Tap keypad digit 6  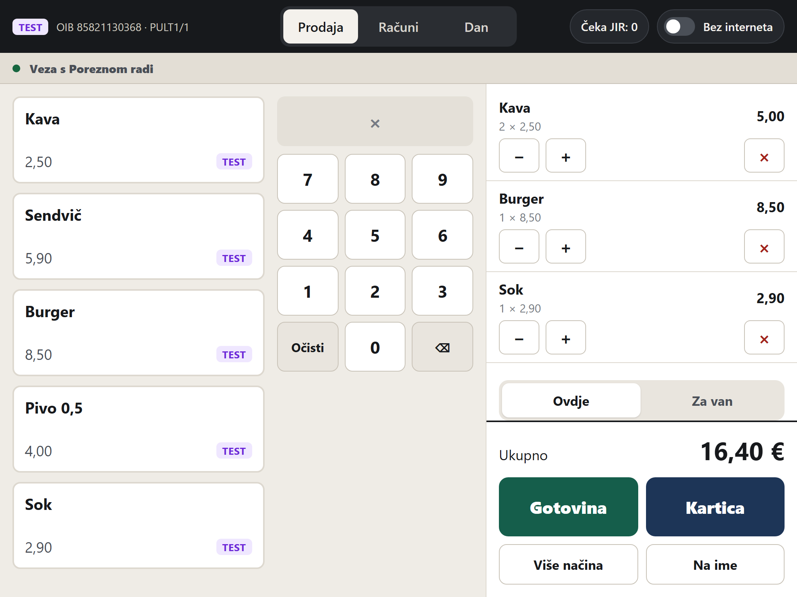[x=442, y=235]
